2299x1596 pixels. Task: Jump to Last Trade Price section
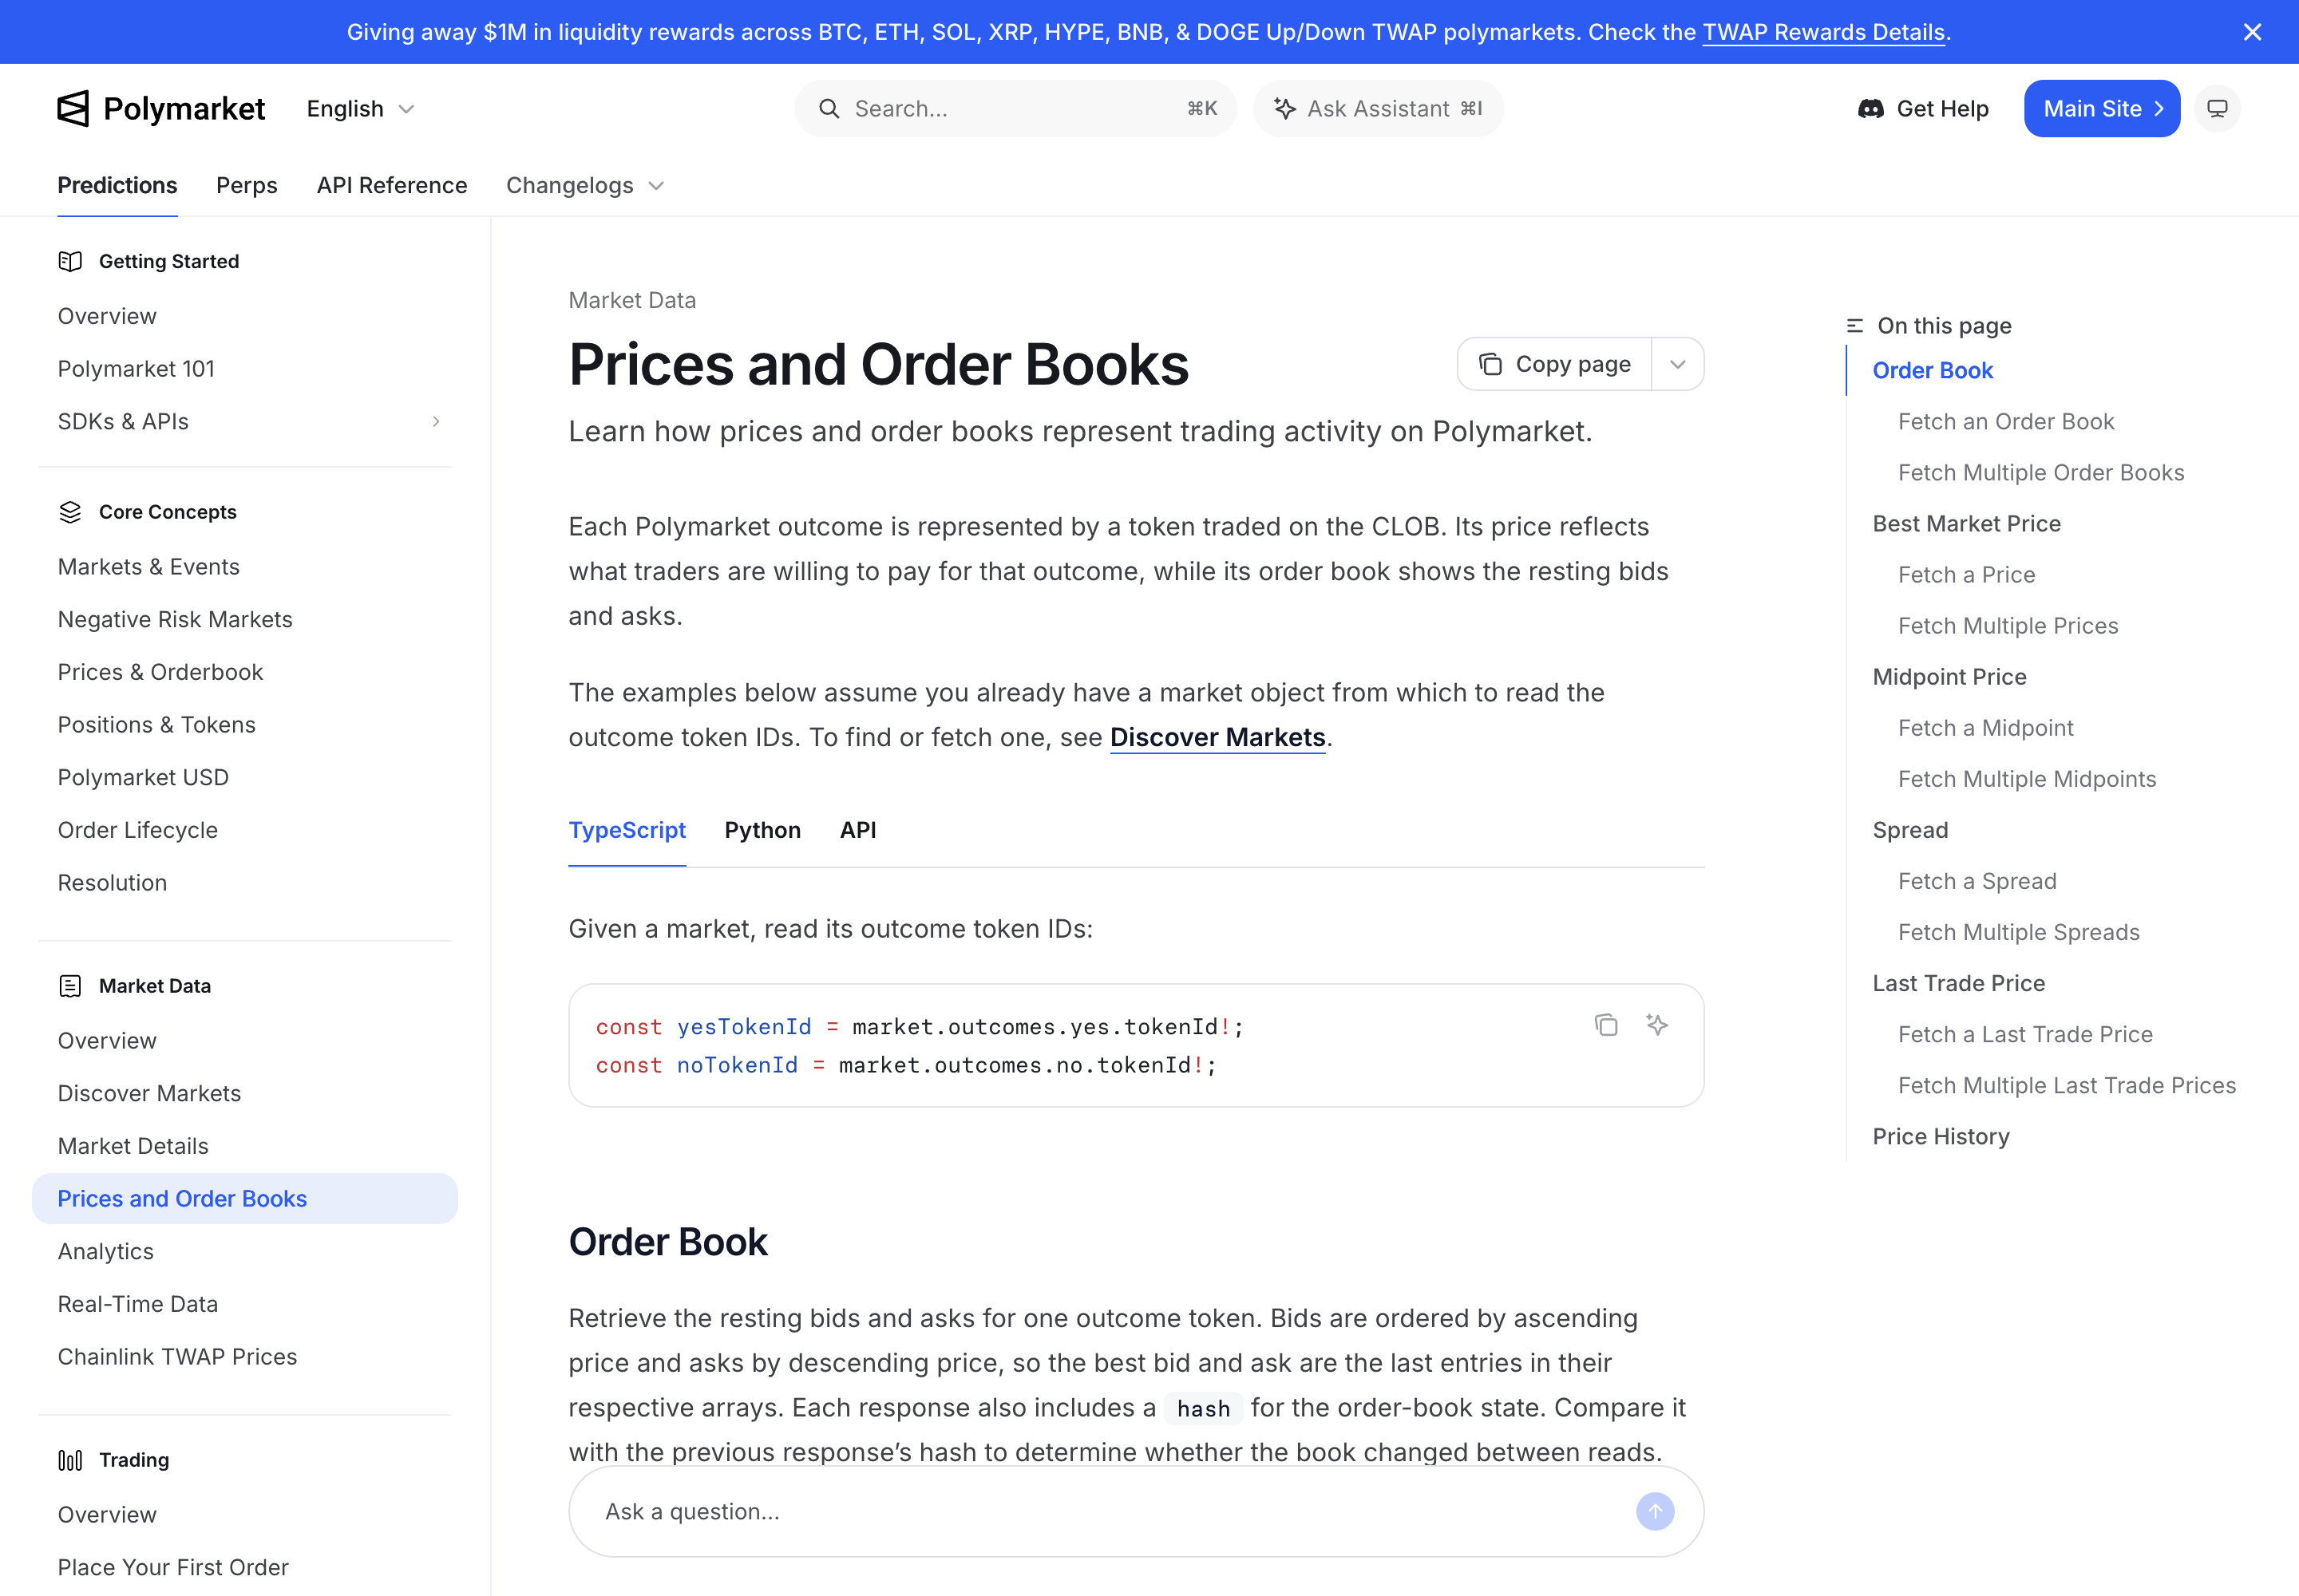click(x=1958, y=983)
